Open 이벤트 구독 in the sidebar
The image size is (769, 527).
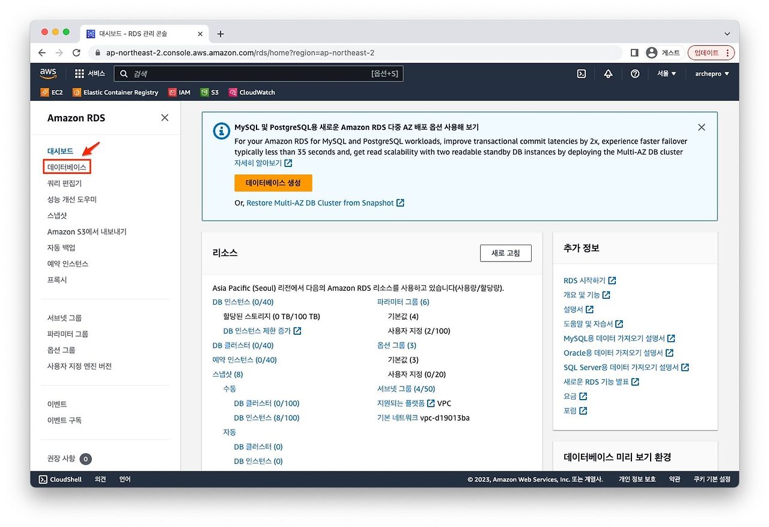click(x=64, y=421)
